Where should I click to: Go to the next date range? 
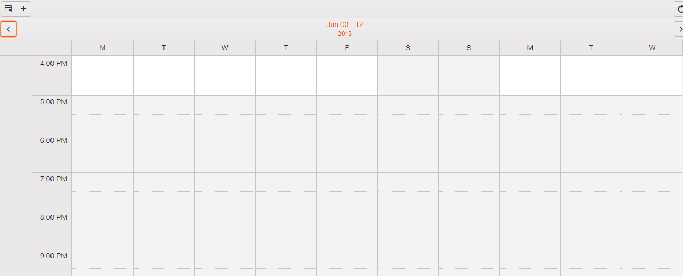click(x=679, y=29)
